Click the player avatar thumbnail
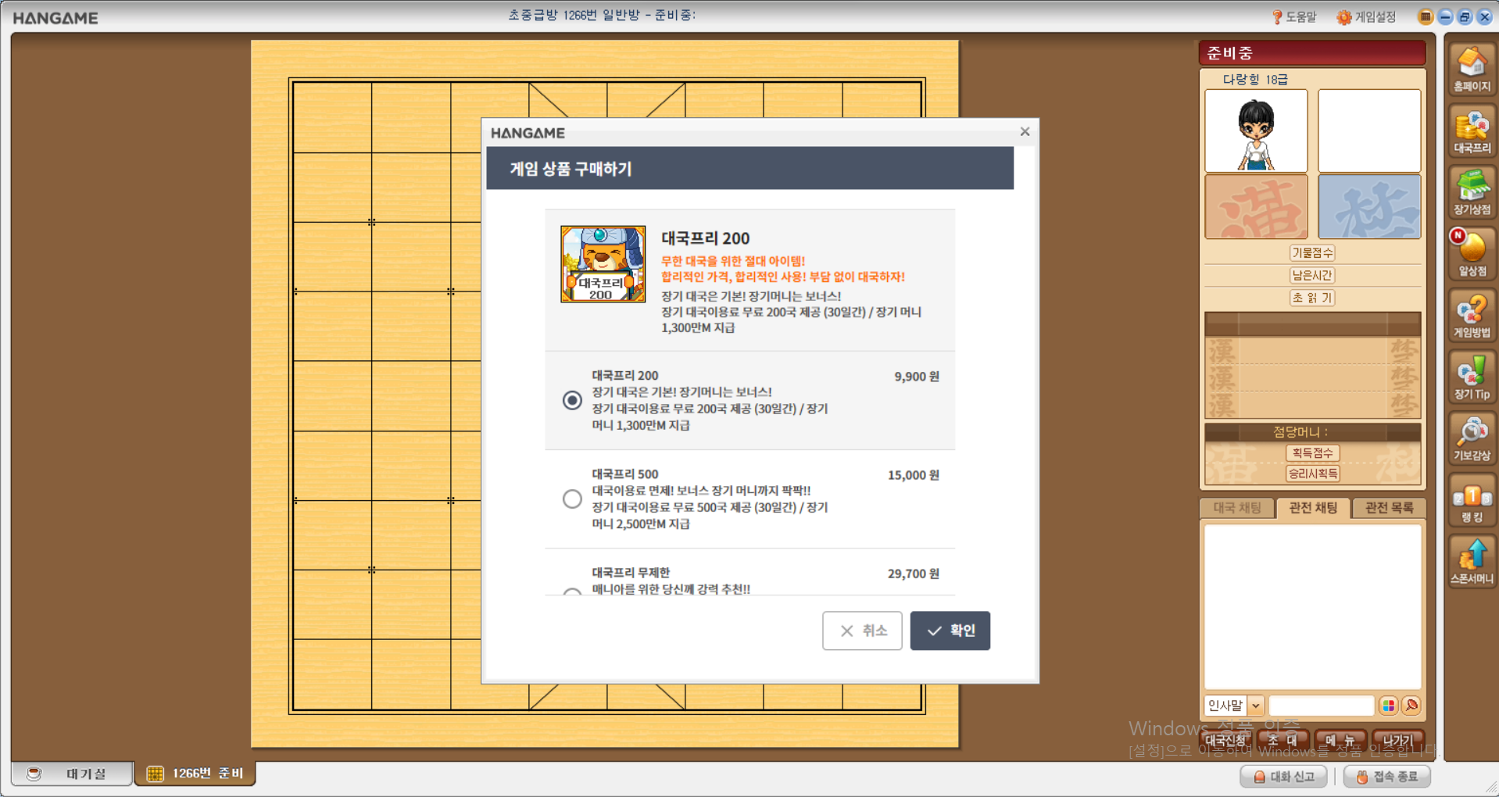 tap(1256, 130)
